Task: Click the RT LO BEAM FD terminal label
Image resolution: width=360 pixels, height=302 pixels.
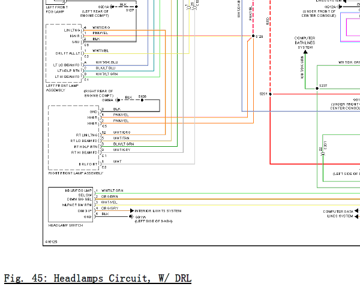Action: (84, 141)
